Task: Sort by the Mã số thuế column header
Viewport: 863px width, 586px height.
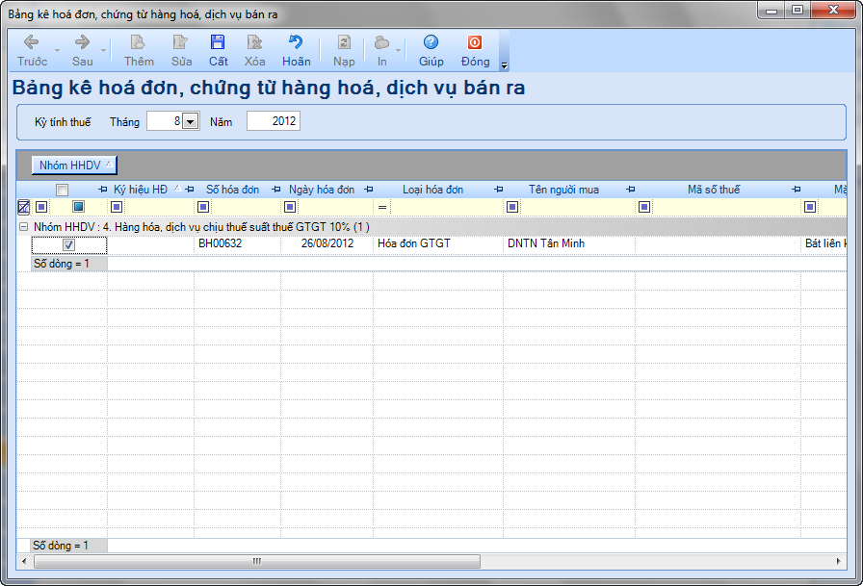Action: coord(714,190)
